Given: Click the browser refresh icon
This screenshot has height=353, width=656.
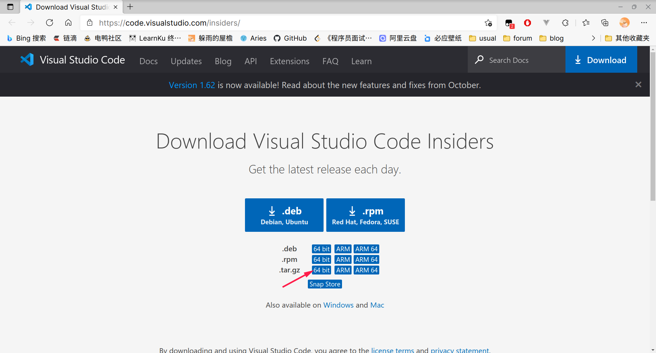Looking at the screenshot, I should click(x=50, y=23).
